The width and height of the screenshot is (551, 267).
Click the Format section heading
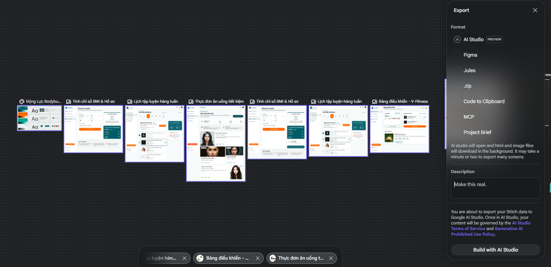[458, 27]
